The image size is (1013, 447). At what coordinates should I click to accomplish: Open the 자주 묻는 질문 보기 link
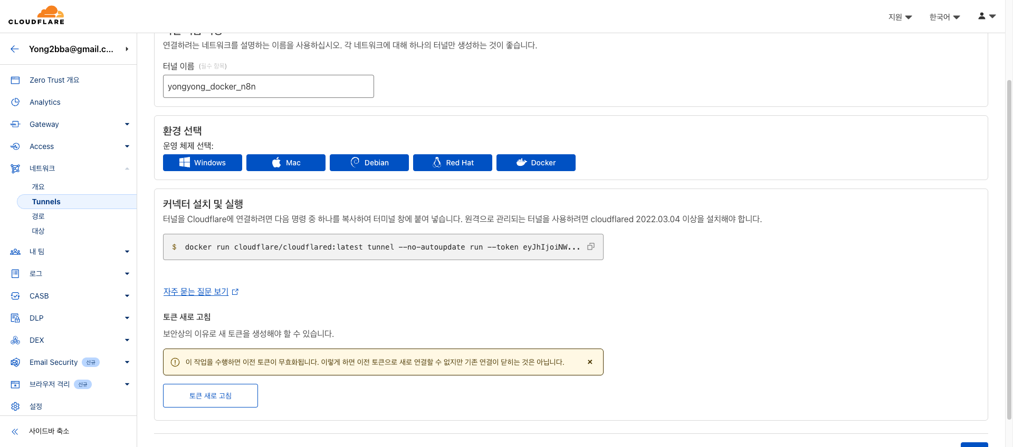[196, 291]
